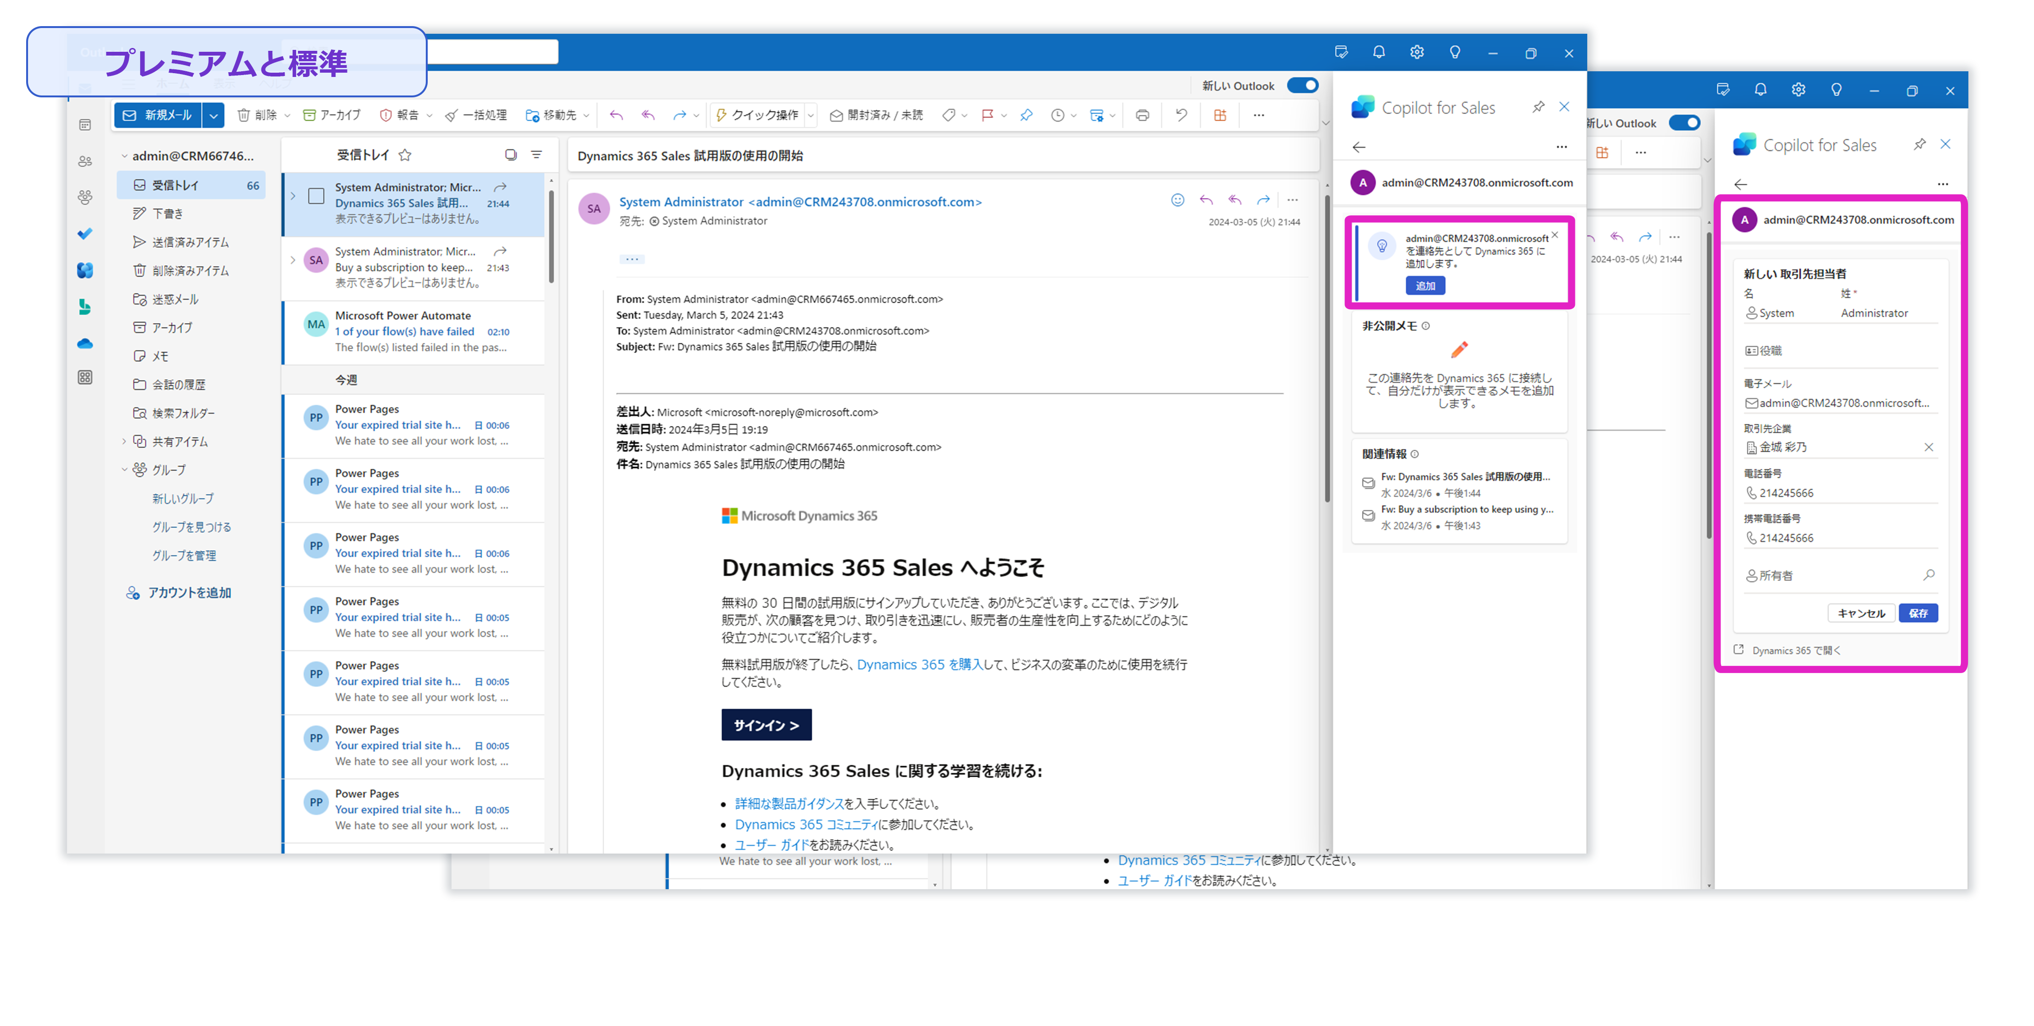Click the サインイン > button

(x=766, y=724)
